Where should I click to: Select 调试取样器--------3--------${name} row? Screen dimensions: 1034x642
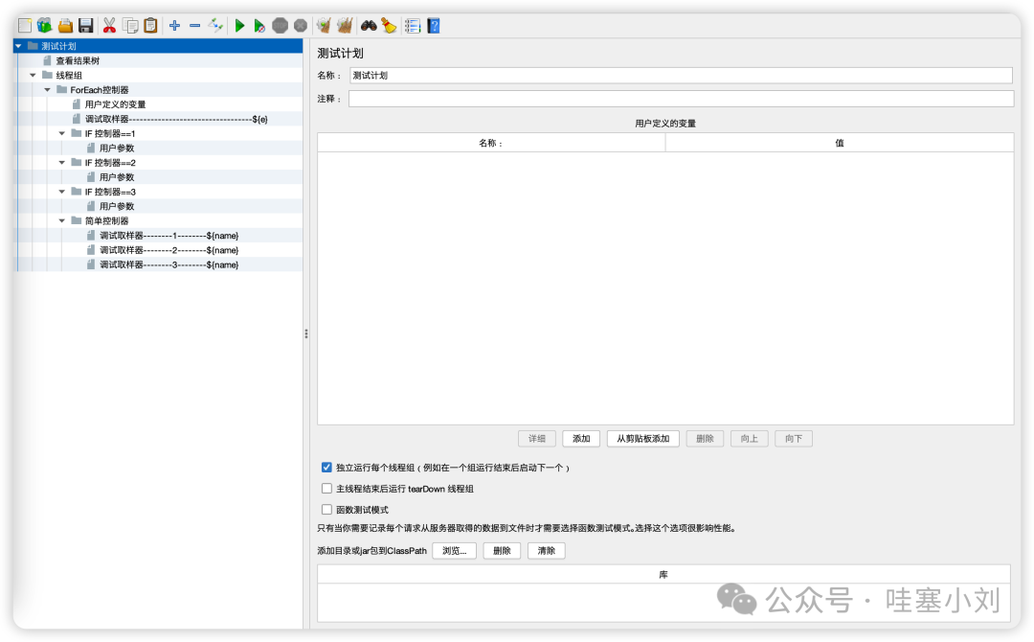(x=158, y=264)
